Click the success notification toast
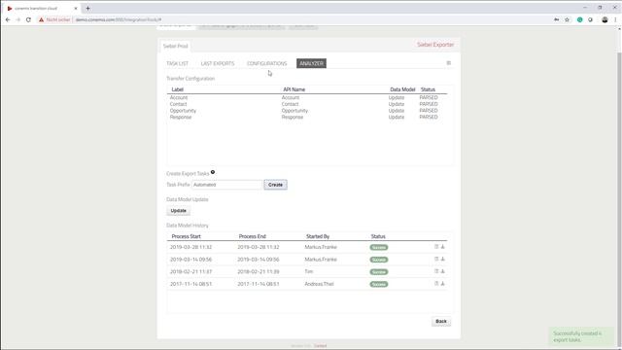Screen dimensions: 622x350 [x=581, y=336]
